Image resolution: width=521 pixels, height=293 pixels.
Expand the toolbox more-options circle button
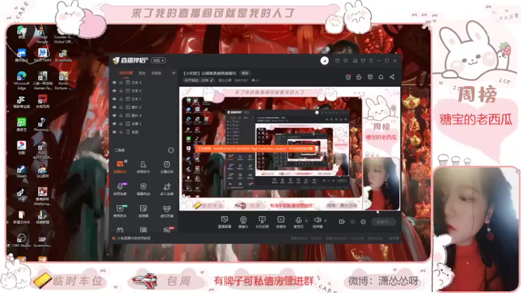[x=171, y=150]
